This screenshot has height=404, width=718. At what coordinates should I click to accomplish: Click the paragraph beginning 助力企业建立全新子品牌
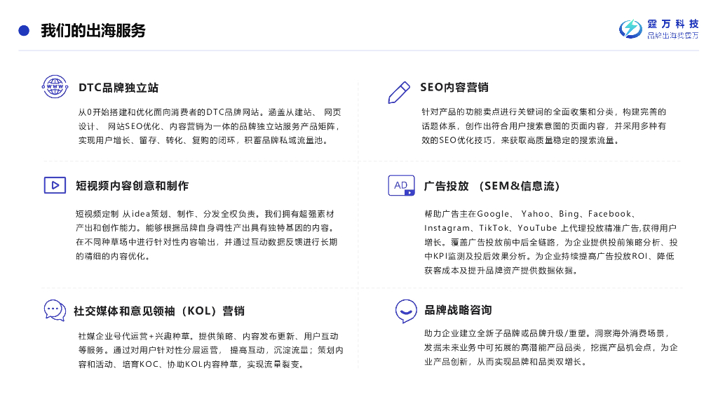551,348
